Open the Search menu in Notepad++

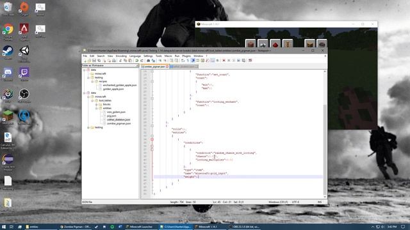click(101, 56)
